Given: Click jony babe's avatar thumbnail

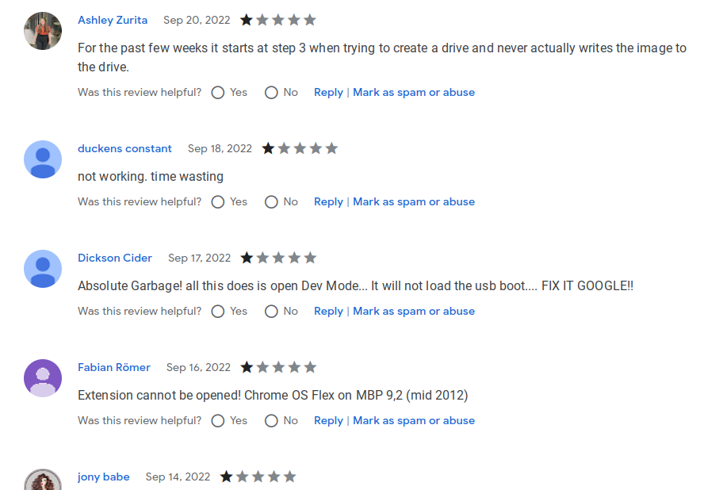Looking at the screenshot, I should click(43, 481).
